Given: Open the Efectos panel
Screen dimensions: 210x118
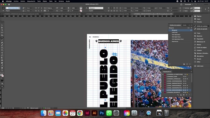Looking at the screenshot, I should point(198,45).
